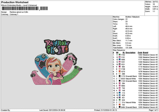The width and height of the screenshot is (159, 112).
Task: Click stitch count 1708 in stop row 7
Action: (x=123, y=69)
